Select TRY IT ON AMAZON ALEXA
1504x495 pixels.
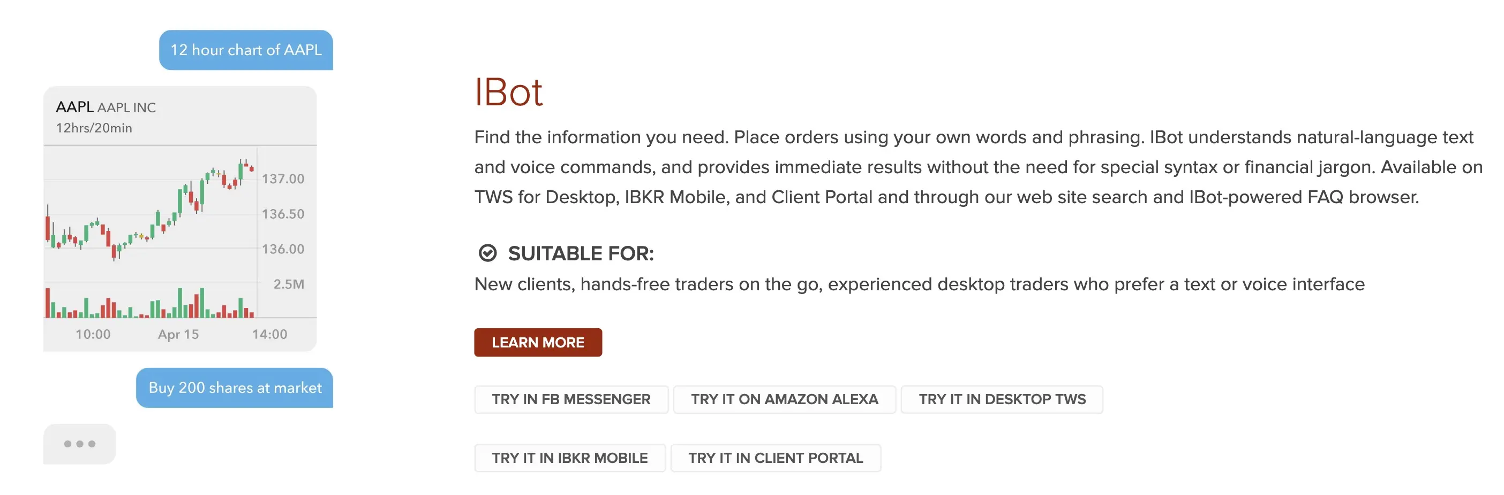(784, 399)
